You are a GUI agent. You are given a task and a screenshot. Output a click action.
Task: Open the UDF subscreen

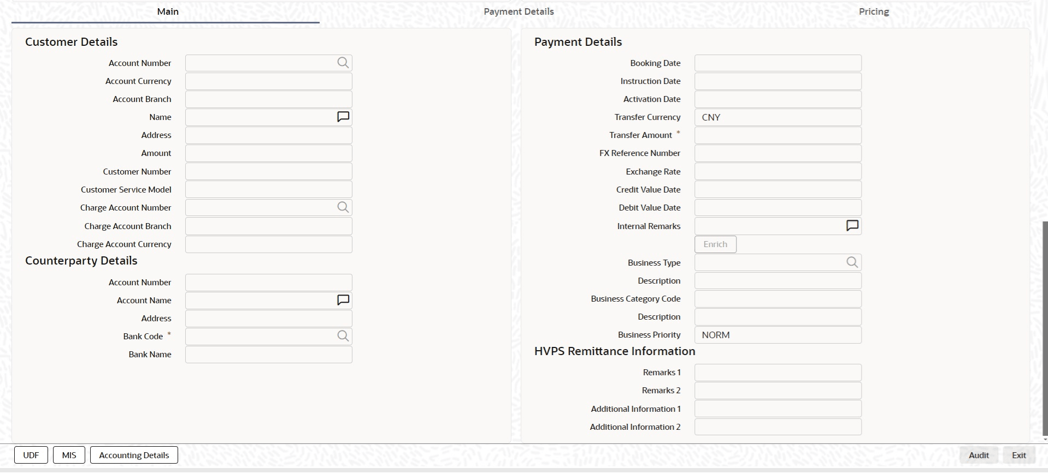(x=31, y=455)
